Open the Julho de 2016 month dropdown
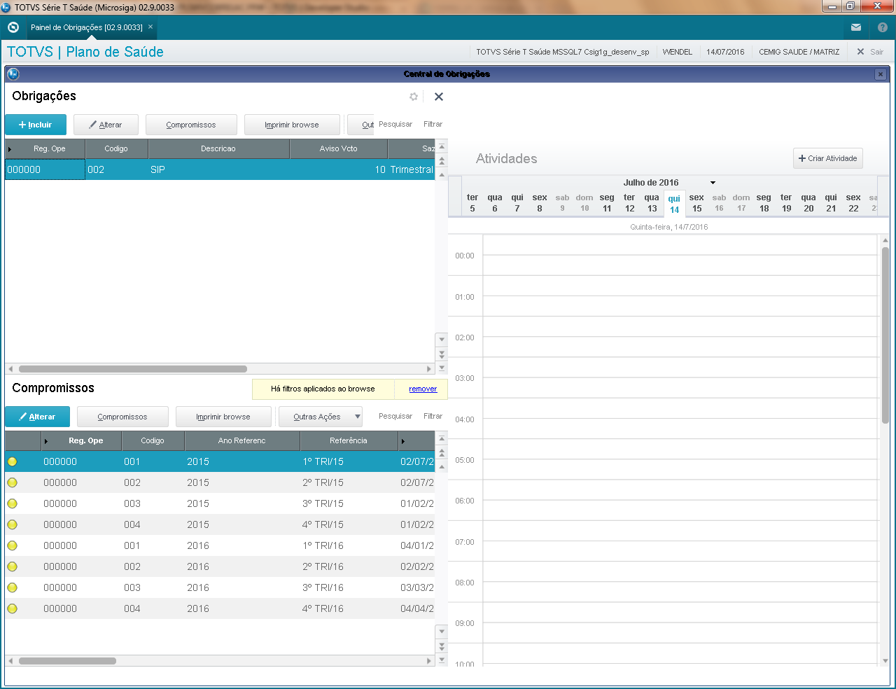 click(x=713, y=183)
